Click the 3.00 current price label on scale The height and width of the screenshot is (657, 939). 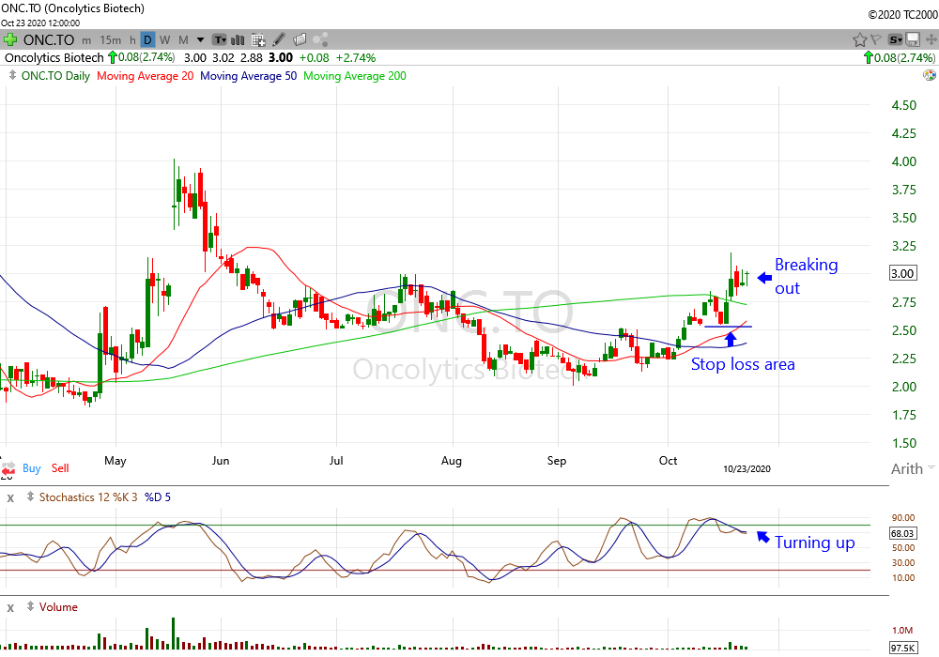tap(902, 273)
